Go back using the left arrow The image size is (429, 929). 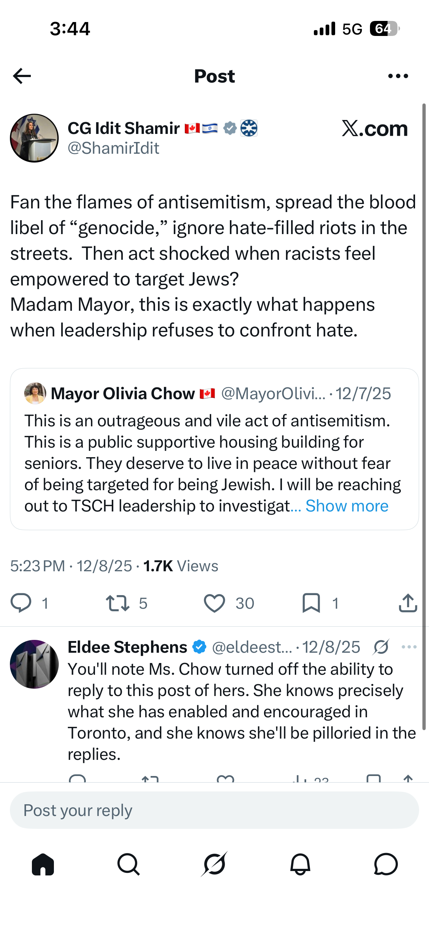point(22,76)
